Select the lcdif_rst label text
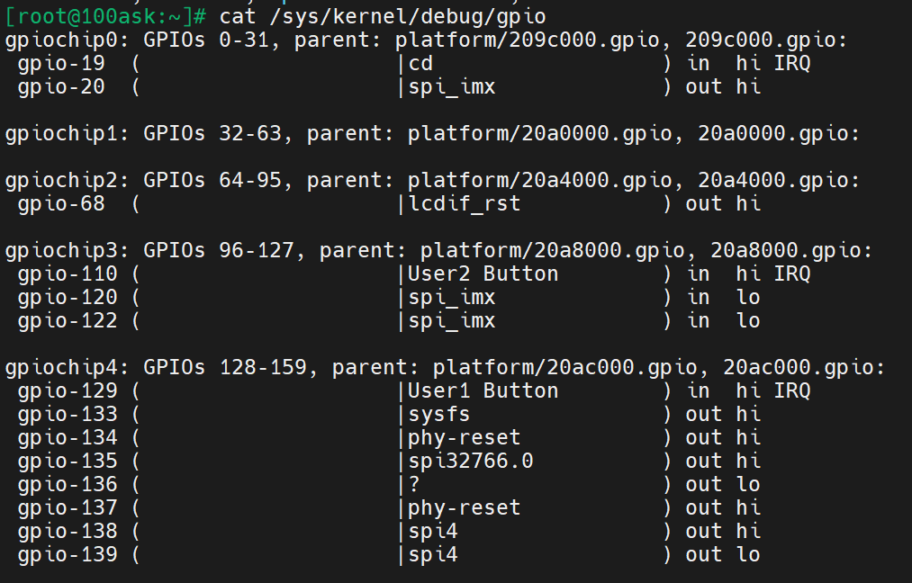 pos(464,203)
